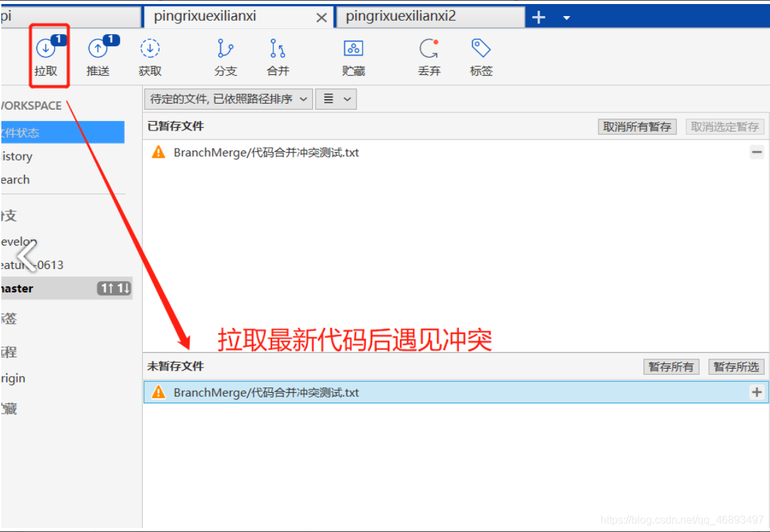Stage the unstaged file using the plus toggle
Screen dimensions: 770x532
pyautogui.click(x=756, y=392)
